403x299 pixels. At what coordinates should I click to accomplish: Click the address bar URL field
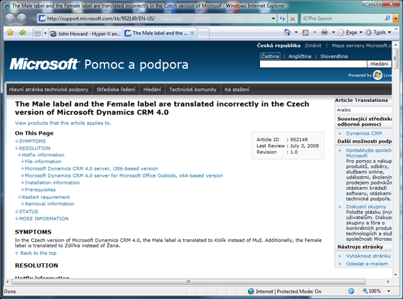click(158, 18)
